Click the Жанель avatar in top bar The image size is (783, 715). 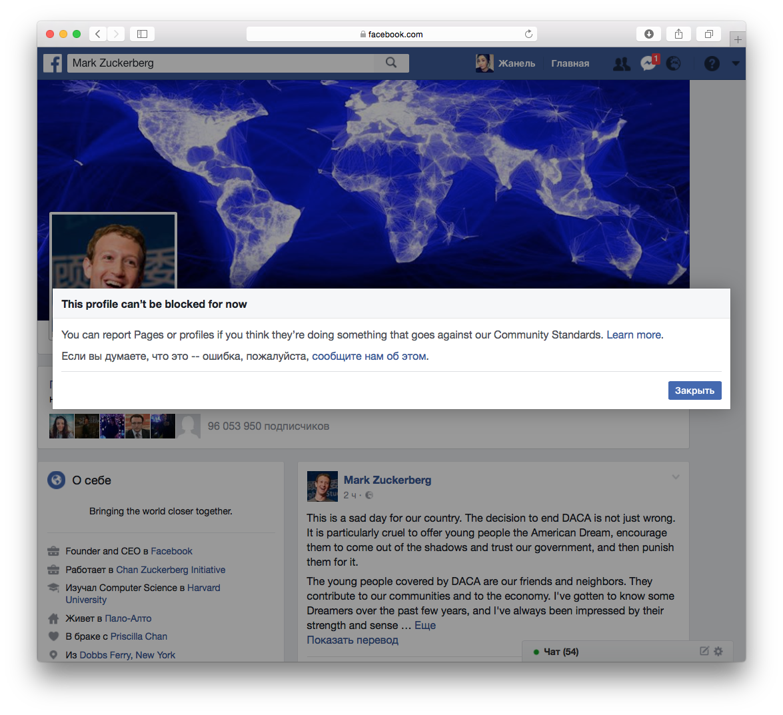point(484,63)
